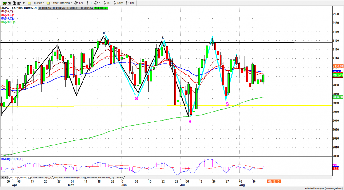Switch to the Volume tab

[x=119, y=177]
